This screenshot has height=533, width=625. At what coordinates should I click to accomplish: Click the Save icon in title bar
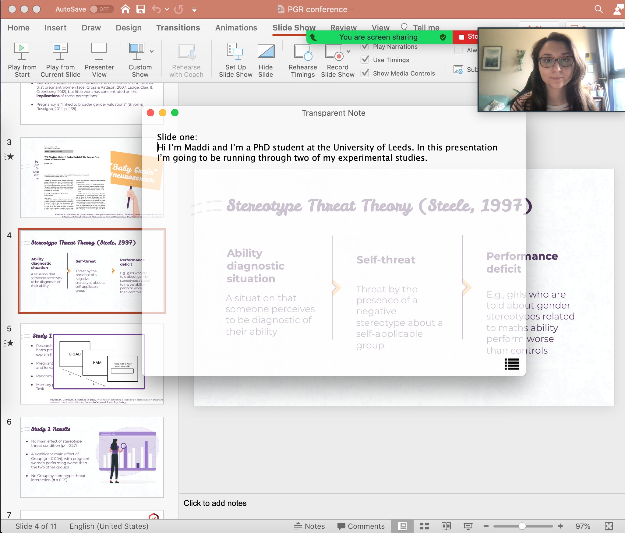click(140, 9)
